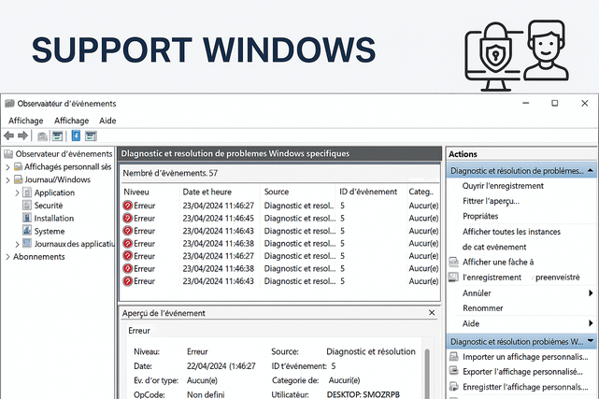Click the blue help icon in the toolbar
Screen dimensions: 599x399
76,135
